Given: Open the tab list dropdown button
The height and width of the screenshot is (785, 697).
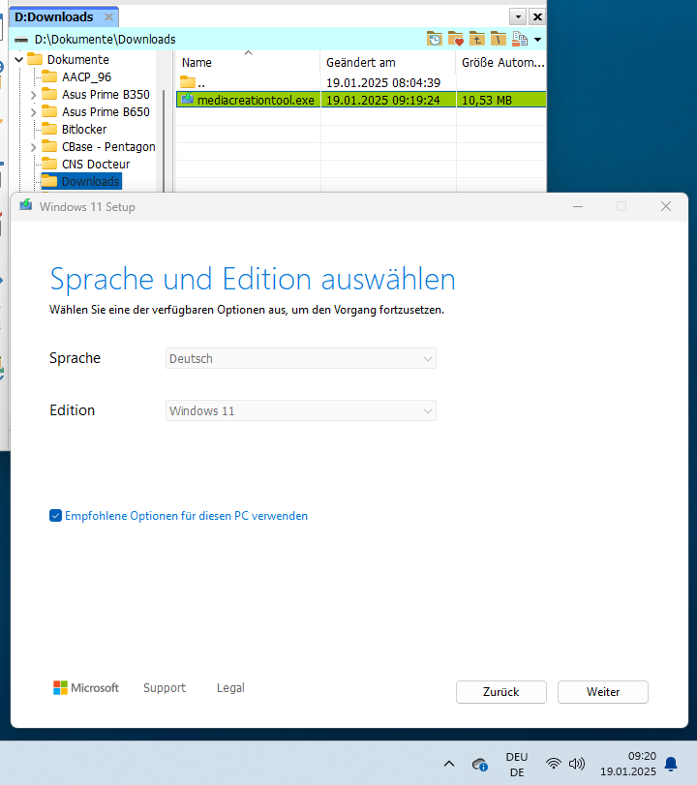Looking at the screenshot, I should coord(518,17).
